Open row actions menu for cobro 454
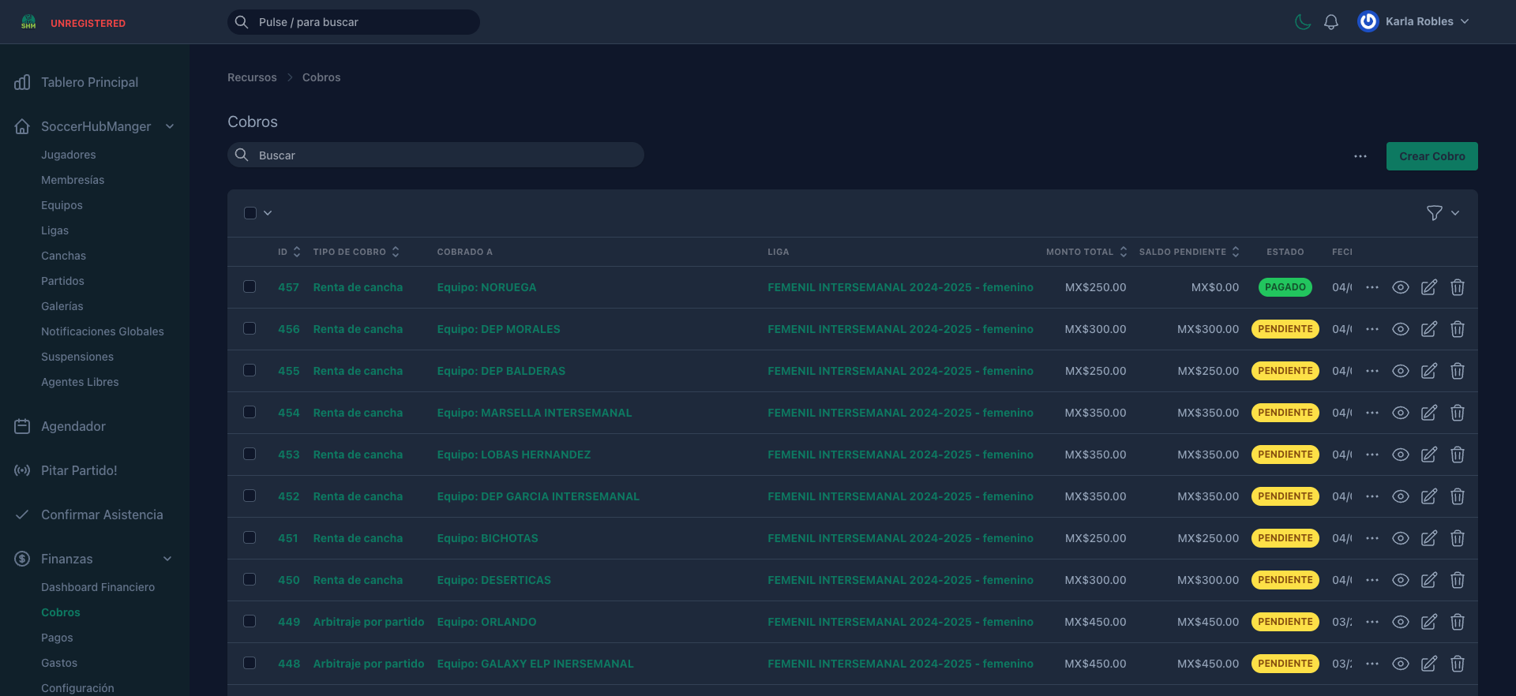Viewport: 1516px width, 696px height. tap(1372, 413)
